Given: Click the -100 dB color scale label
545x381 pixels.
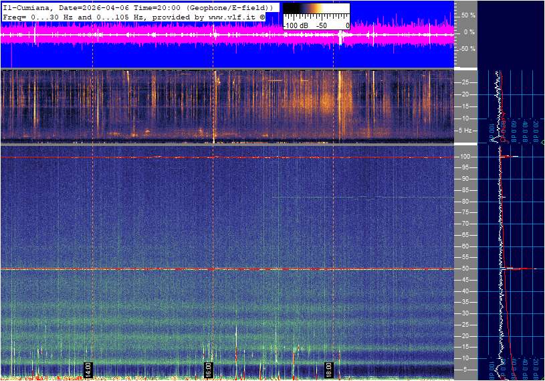Looking at the screenshot, I should 296,25.
